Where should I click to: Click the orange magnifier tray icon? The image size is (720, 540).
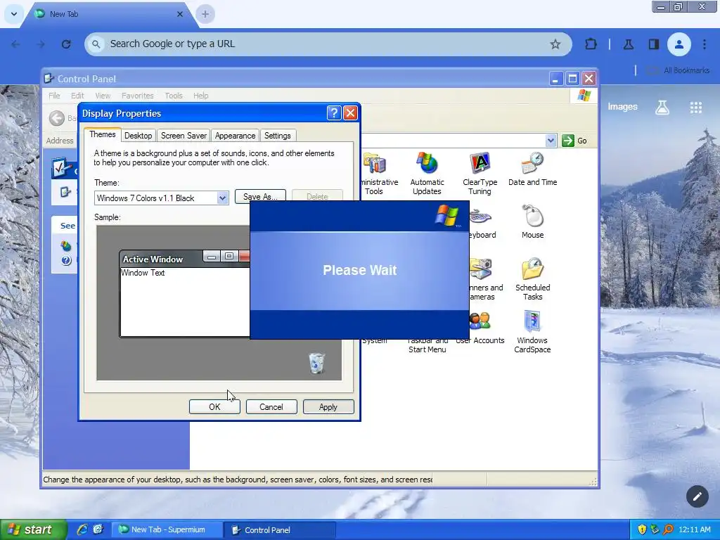tap(668, 529)
